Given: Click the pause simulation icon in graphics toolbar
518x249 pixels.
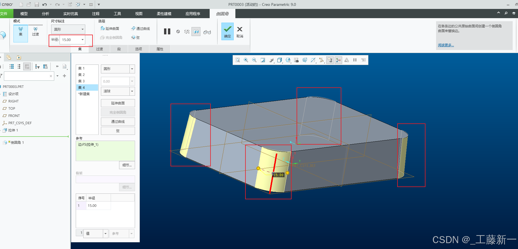Looking at the screenshot, I should [x=355, y=60].
